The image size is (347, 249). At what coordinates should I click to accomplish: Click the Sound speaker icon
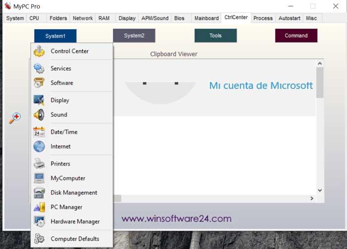[39, 115]
